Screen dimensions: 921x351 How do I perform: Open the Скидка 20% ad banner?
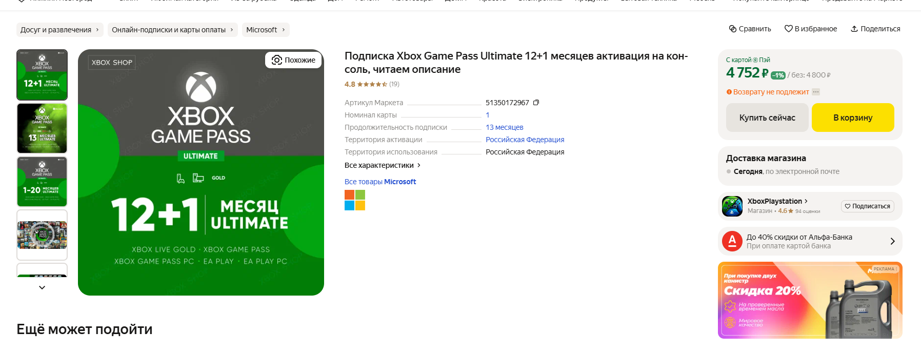pos(810,300)
